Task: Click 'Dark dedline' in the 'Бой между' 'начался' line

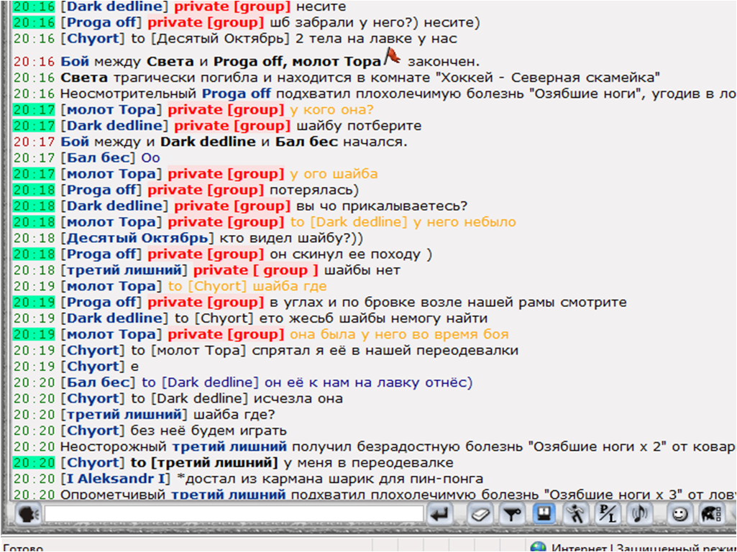Action: pos(209,142)
